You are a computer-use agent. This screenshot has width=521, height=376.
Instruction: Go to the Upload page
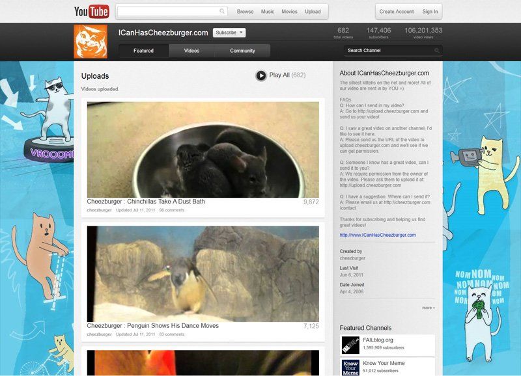click(x=313, y=12)
